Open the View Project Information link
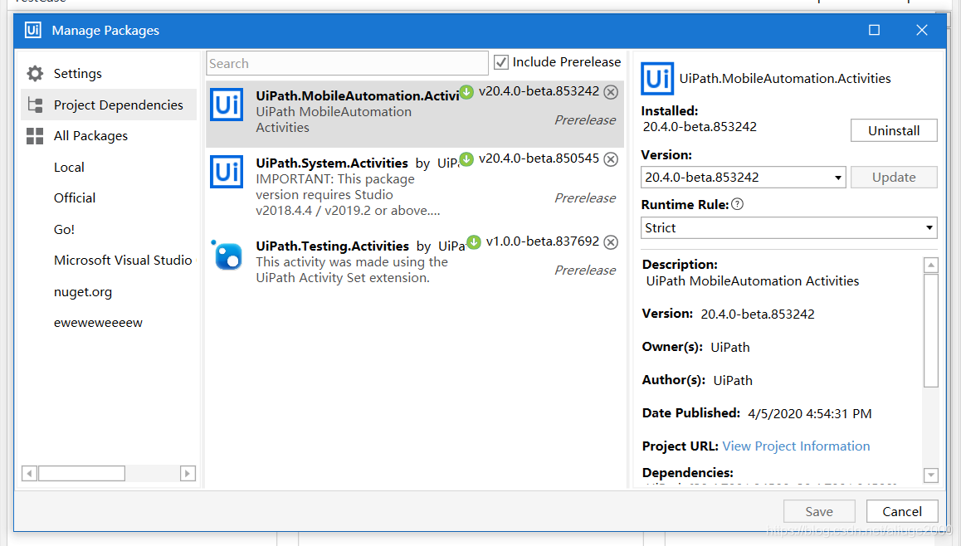The image size is (961, 546). pos(796,446)
